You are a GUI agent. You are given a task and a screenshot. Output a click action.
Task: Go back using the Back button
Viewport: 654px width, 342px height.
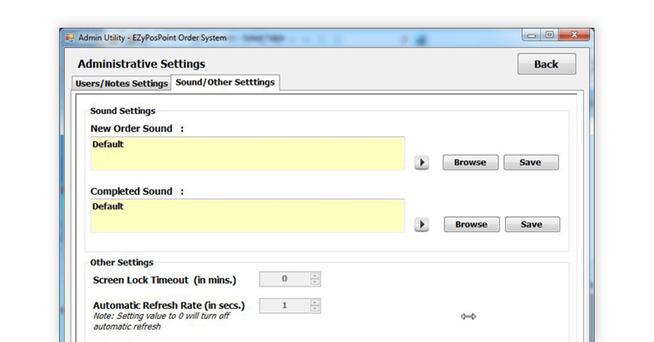[547, 64]
